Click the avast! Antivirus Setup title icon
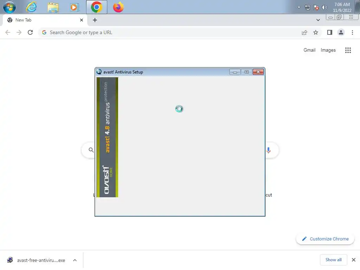The height and width of the screenshot is (270, 360). [x=99, y=72]
